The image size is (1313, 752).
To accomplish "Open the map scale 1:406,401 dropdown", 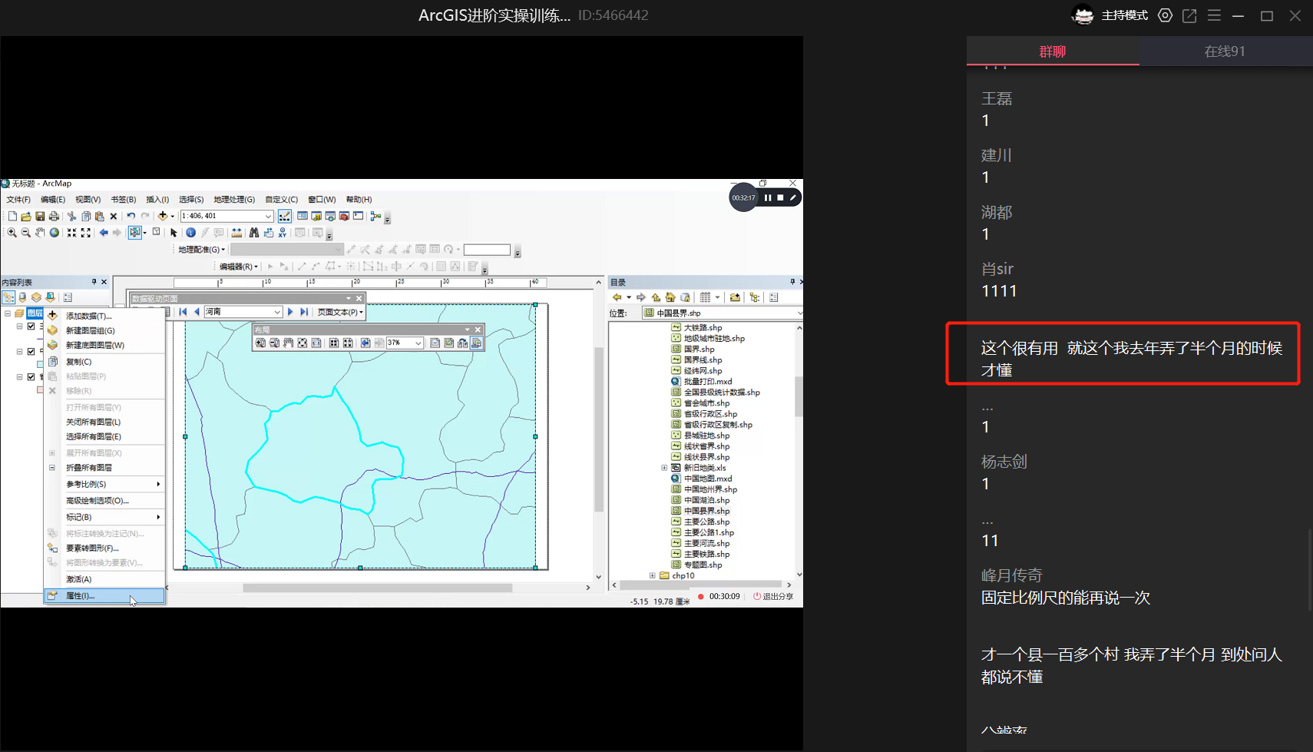I will (x=268, y=217).
